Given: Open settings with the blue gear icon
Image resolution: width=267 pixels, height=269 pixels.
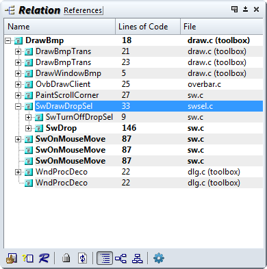Looking at the screenshot, I should pyautogui.click(x=159, y=258).
